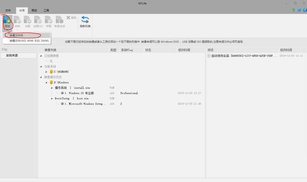Screen dimensions: 307x182
Task: Click the greyed-out icon right of 卸载
Action: (x=59, y=20)
